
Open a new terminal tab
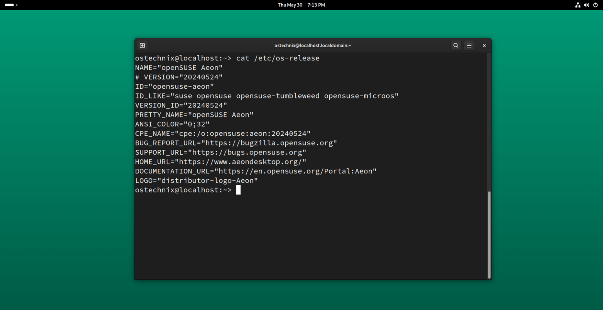click(142, 45)
